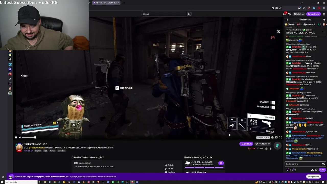Screen dimensions: 327x184
Task: Click the follower goal heart button
Action: click(221, 163)
